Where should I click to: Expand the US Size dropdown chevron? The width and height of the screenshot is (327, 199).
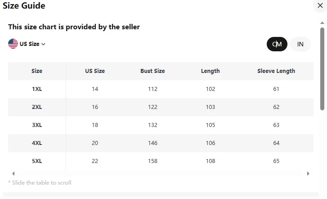pos(44,44)
